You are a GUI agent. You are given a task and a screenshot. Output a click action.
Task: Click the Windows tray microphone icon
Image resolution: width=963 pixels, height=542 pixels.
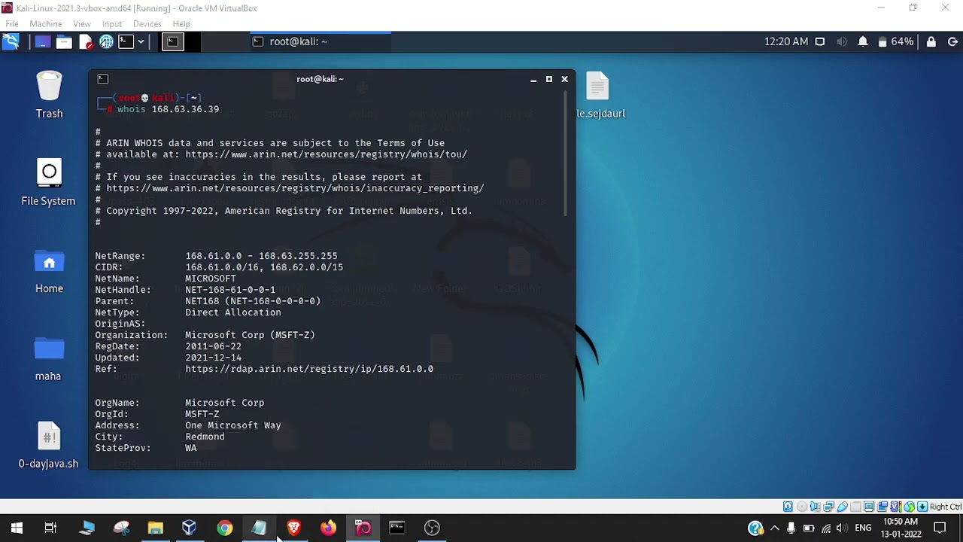(791, 528)
